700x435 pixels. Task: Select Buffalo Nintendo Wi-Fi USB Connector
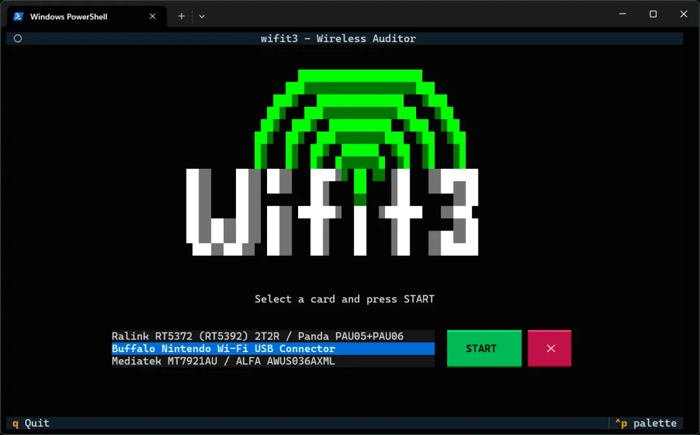tap(273, 348)
